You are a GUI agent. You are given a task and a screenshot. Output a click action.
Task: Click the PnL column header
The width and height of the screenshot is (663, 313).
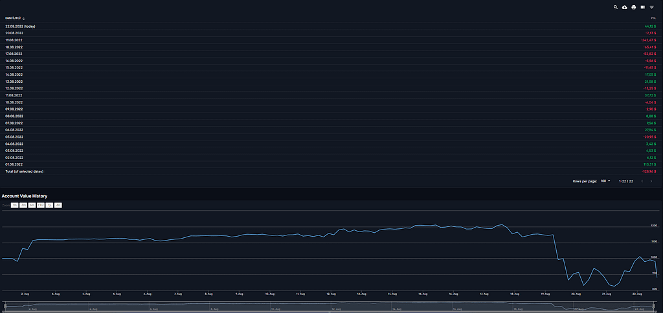653,18
